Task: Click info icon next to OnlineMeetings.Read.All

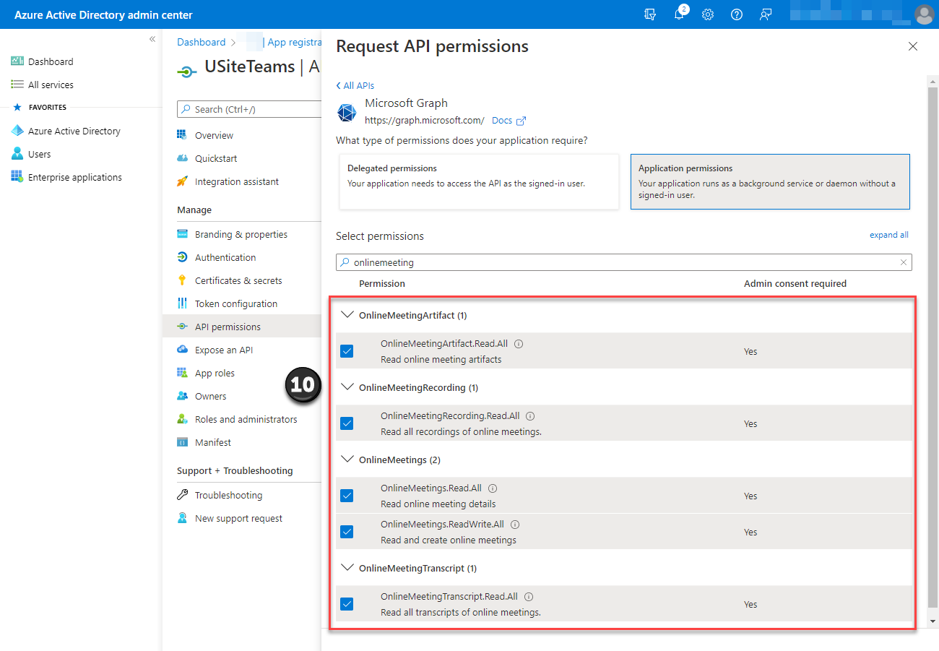Action: point(493,488)
